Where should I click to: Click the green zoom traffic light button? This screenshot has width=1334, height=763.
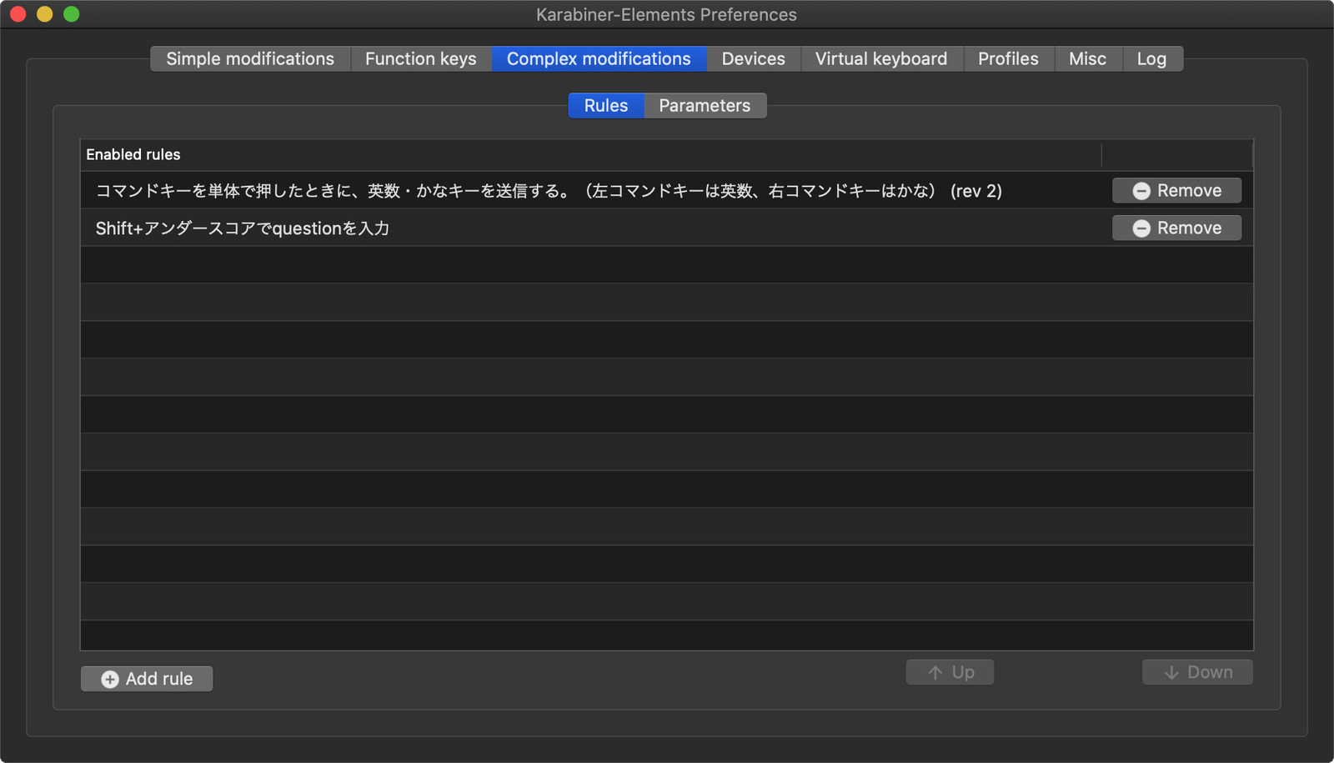pos(72,14)
